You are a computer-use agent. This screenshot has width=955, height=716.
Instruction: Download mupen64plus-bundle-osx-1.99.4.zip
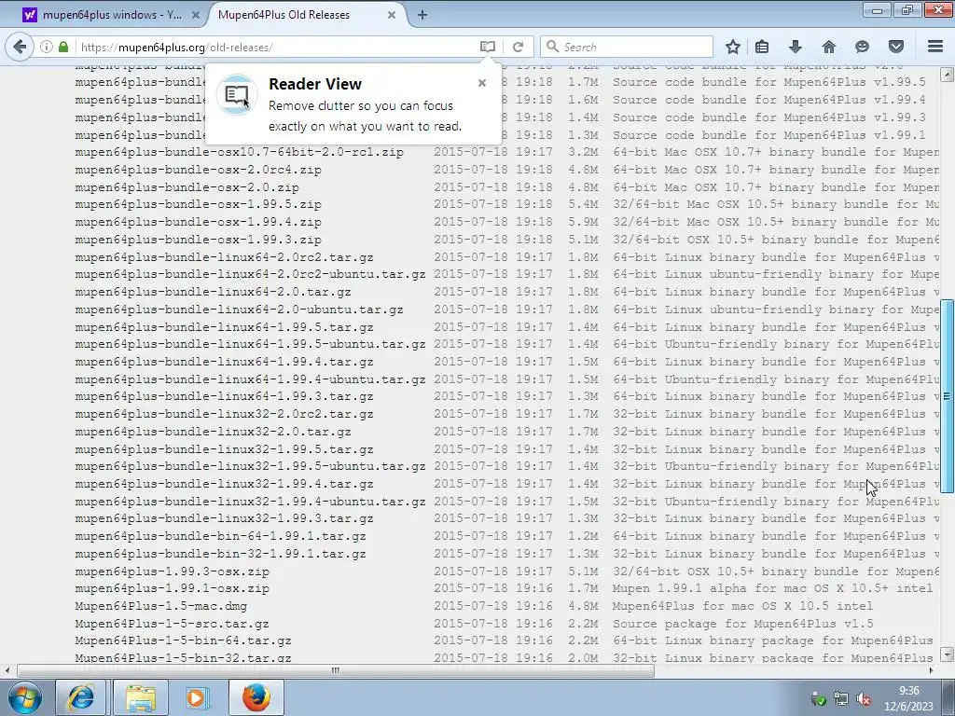[x=198, y=222]
